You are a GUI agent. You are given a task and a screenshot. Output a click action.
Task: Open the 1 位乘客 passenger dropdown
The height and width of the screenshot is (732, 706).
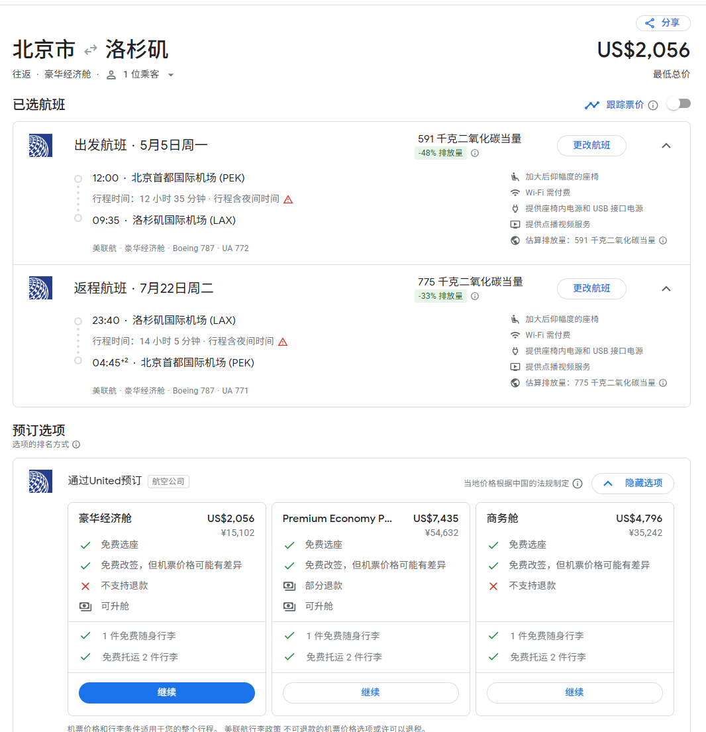(140, 75)
